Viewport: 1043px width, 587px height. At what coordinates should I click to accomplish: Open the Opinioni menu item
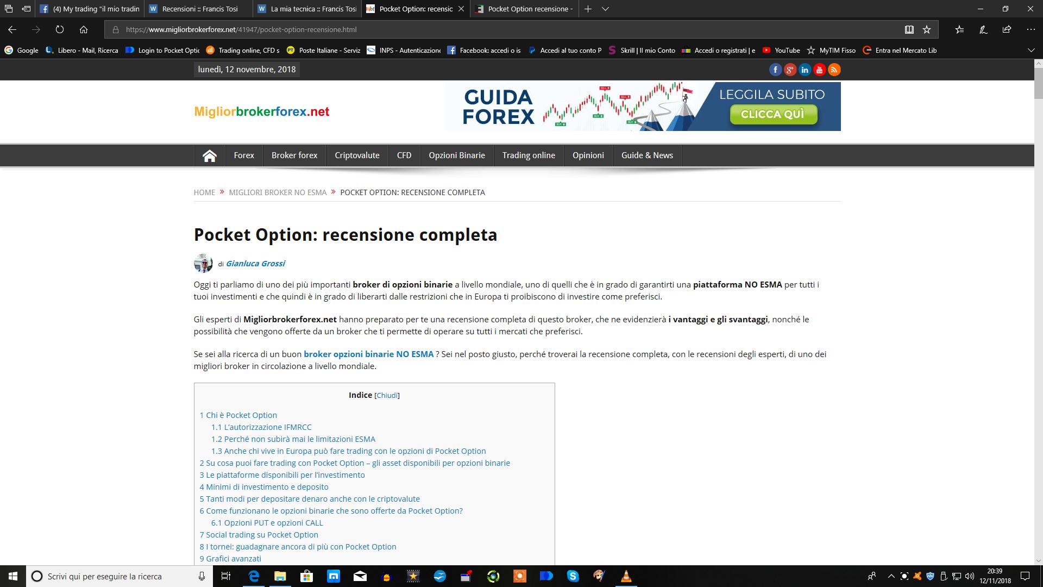pos(588,155)
